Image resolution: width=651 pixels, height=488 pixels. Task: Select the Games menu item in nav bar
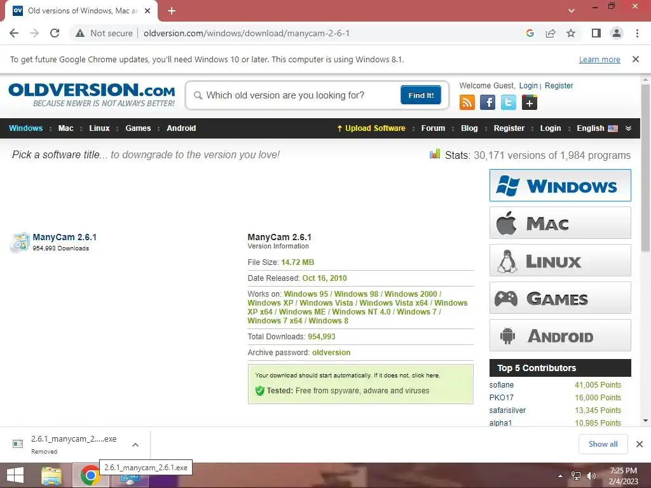138,128
